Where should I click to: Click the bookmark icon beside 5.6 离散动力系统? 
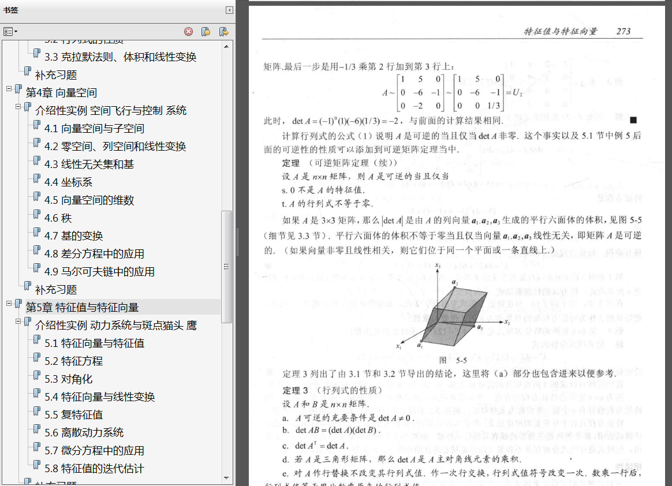pyautogui.click(x=37, y=429)
